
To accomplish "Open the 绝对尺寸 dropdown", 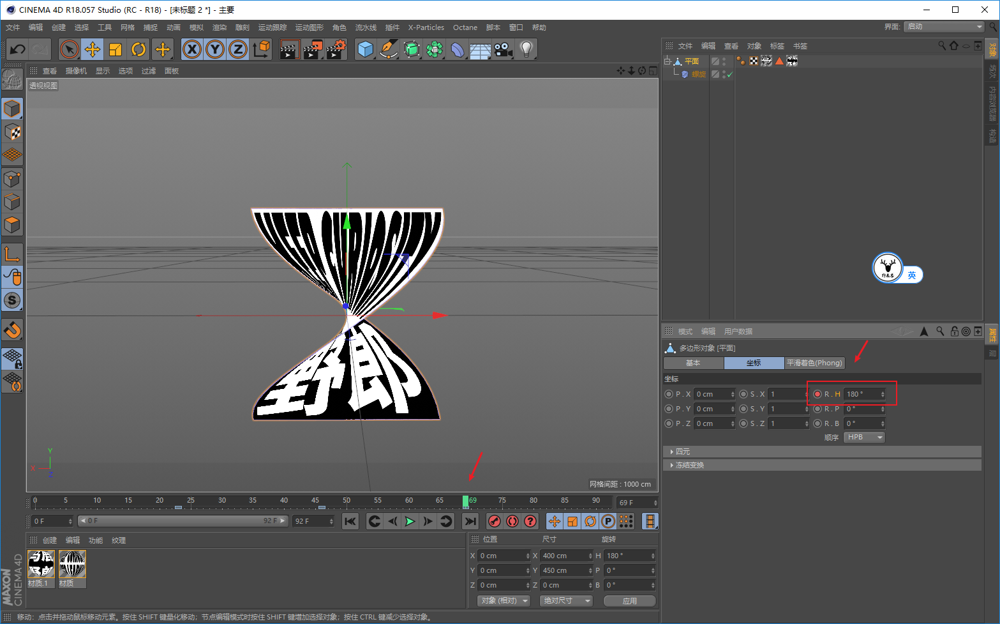I will coord(566,601).
